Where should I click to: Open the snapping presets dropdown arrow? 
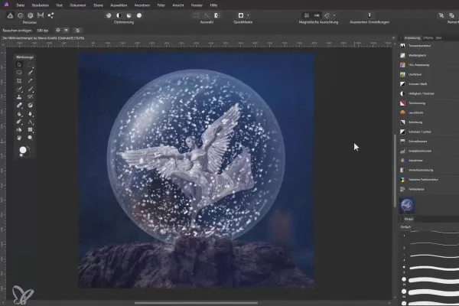[x=334, y=15]
